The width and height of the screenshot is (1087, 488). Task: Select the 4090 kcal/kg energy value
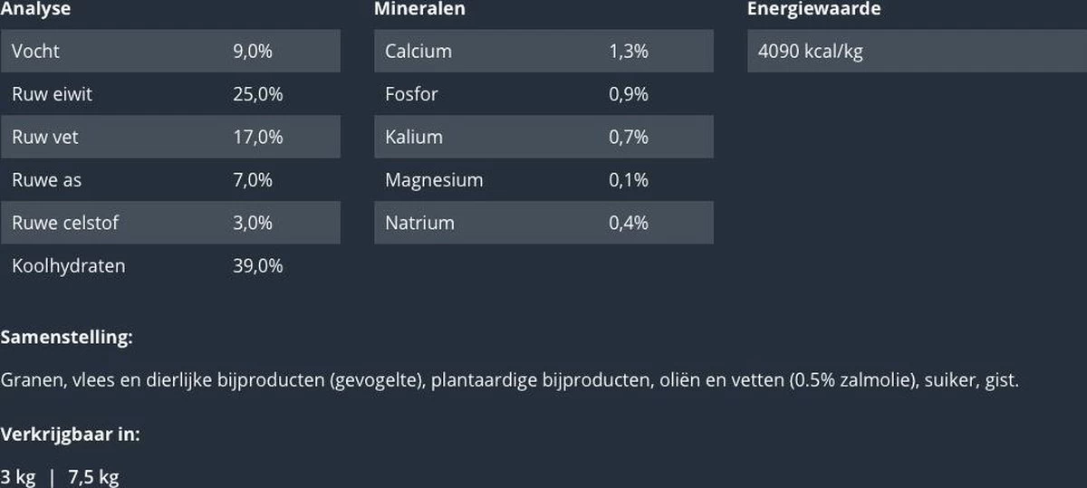(x=810, y=51)
